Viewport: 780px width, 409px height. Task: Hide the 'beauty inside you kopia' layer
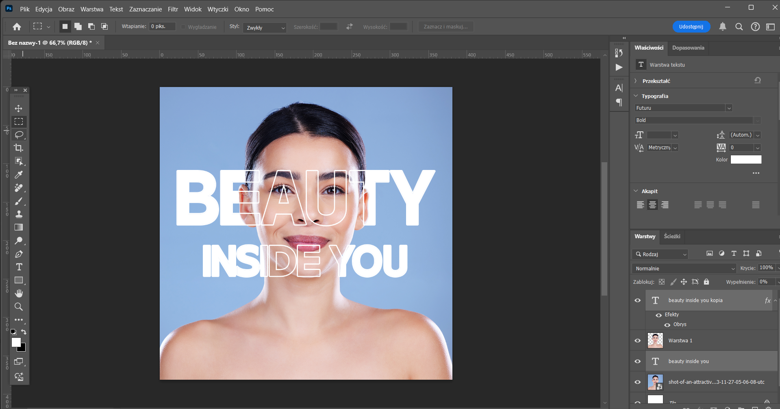[637, 300]
